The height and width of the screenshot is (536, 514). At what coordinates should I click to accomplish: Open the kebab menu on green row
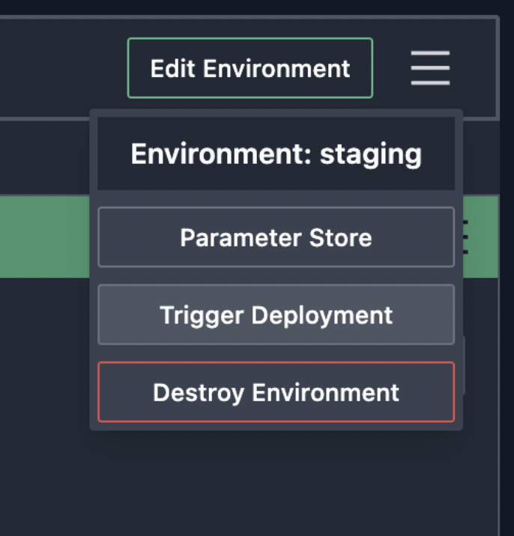pos(466,237)
